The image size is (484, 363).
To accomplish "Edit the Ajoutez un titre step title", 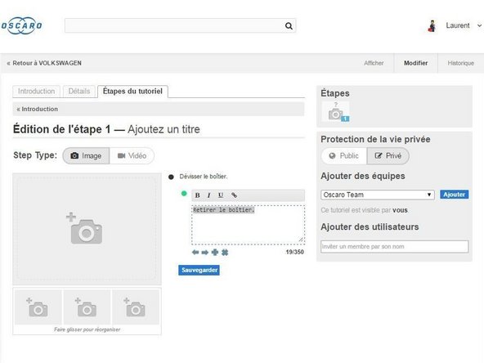I will tap(164, 129).
